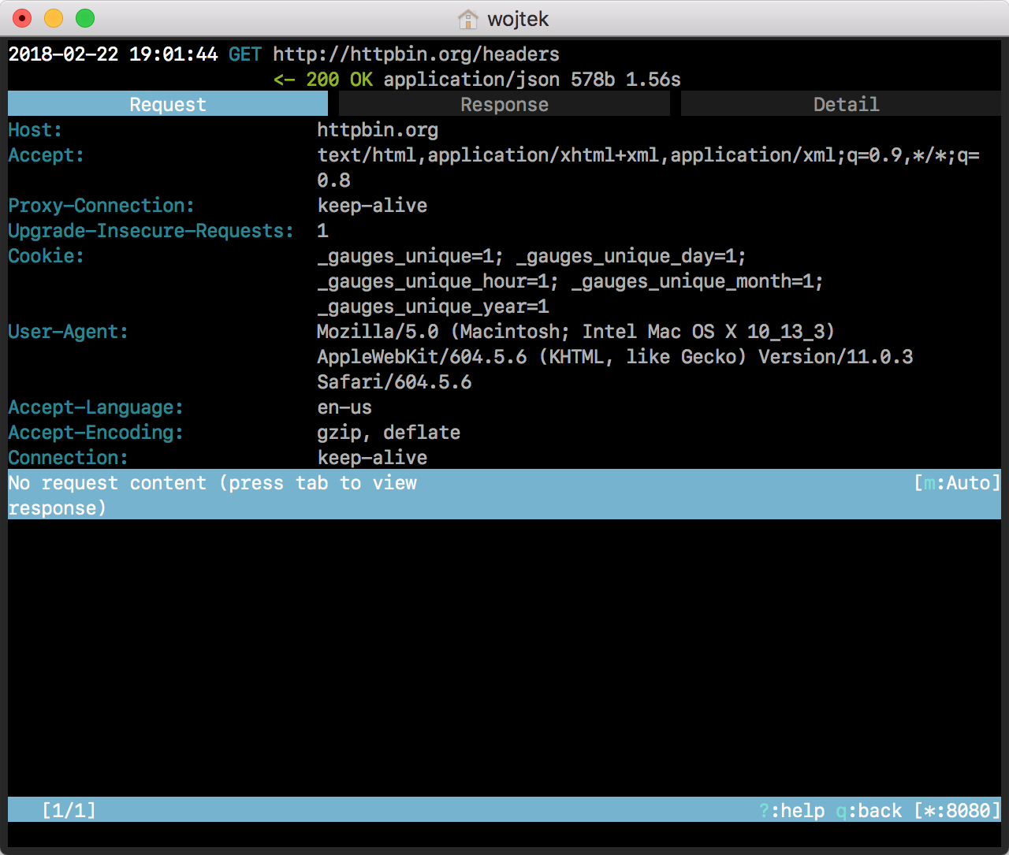This screenshot has height=855, width=1009.
Task: Click the Accept-Encoding gzip, deflate value
Action: (389, 433)
